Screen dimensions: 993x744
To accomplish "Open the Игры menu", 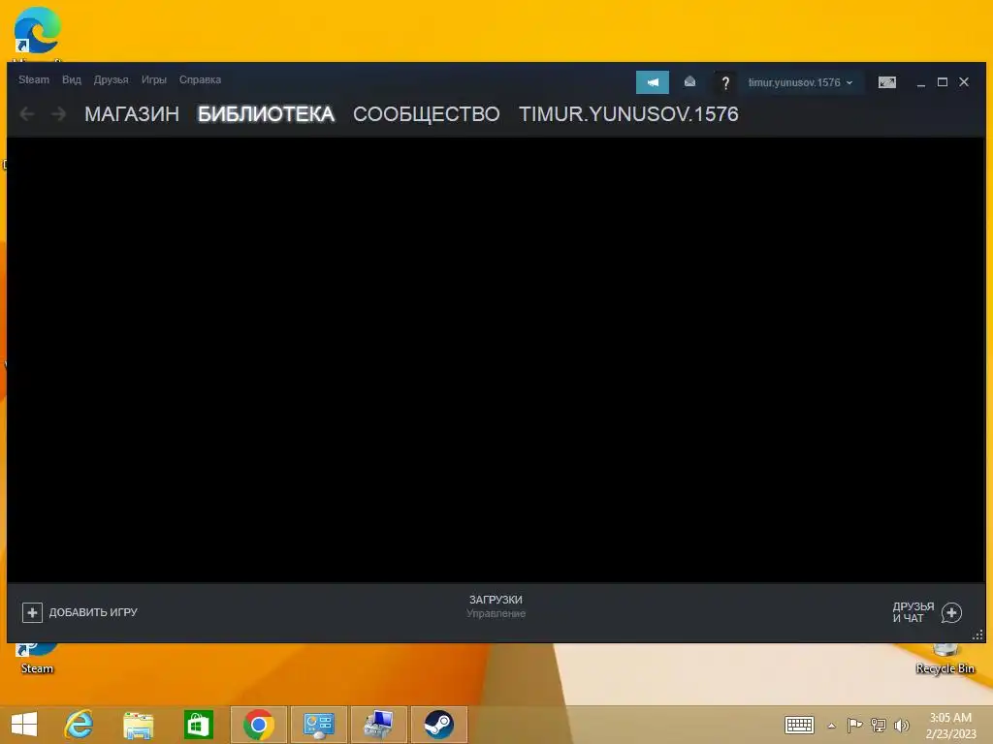I will (x=154, y=79).
